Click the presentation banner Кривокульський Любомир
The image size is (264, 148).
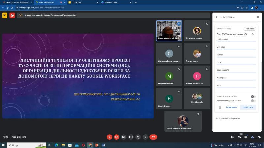(114, 15)
